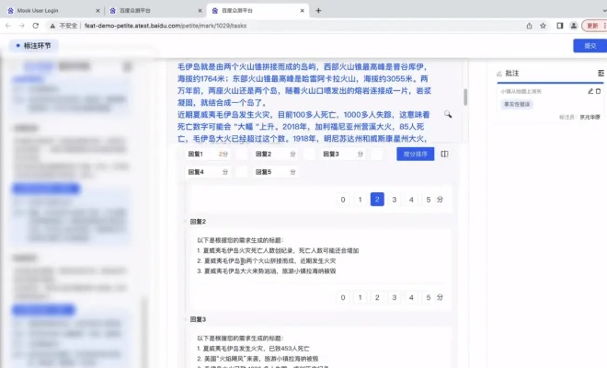The height and width of the screenshot is (368, 607).
Task: Open the browser side panel icon
Action: tap(560, 26)
